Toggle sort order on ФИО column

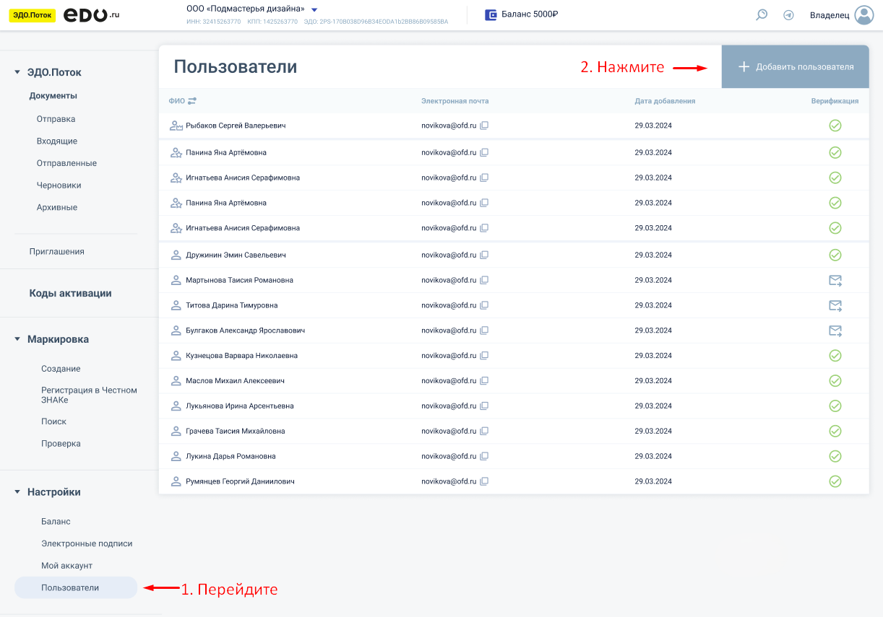tap(192, 101)
